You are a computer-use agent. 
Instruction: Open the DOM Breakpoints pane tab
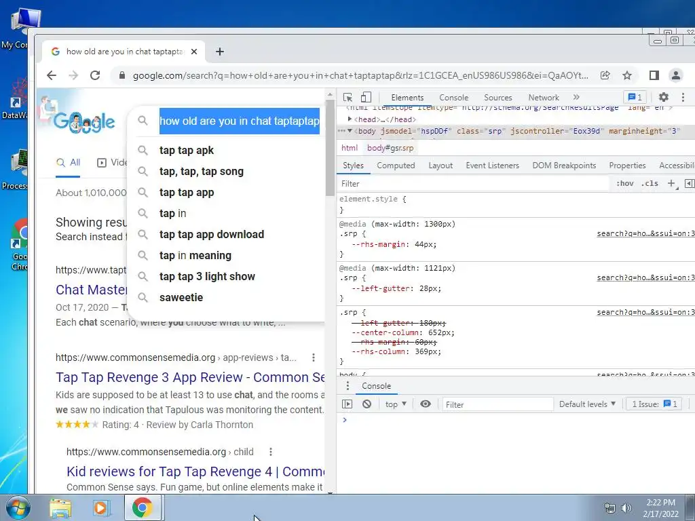(x=564, y=166)
